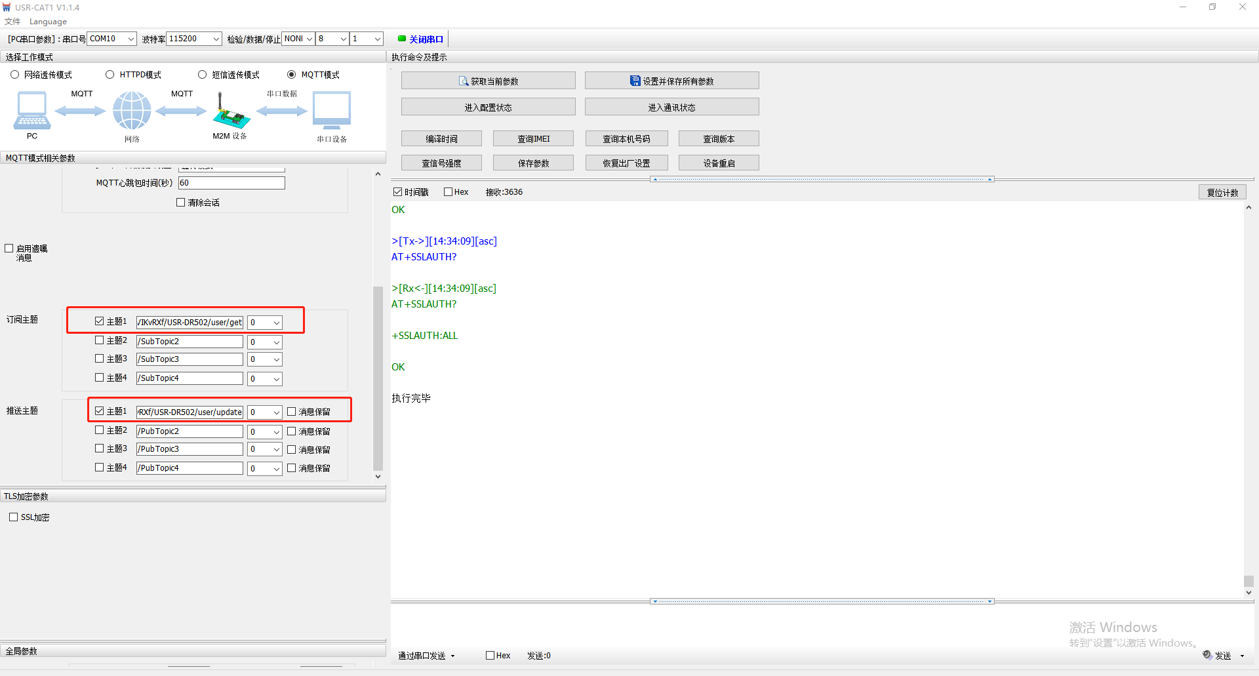
Task: Click the query IMEI button
Action: tap(533, 139)
